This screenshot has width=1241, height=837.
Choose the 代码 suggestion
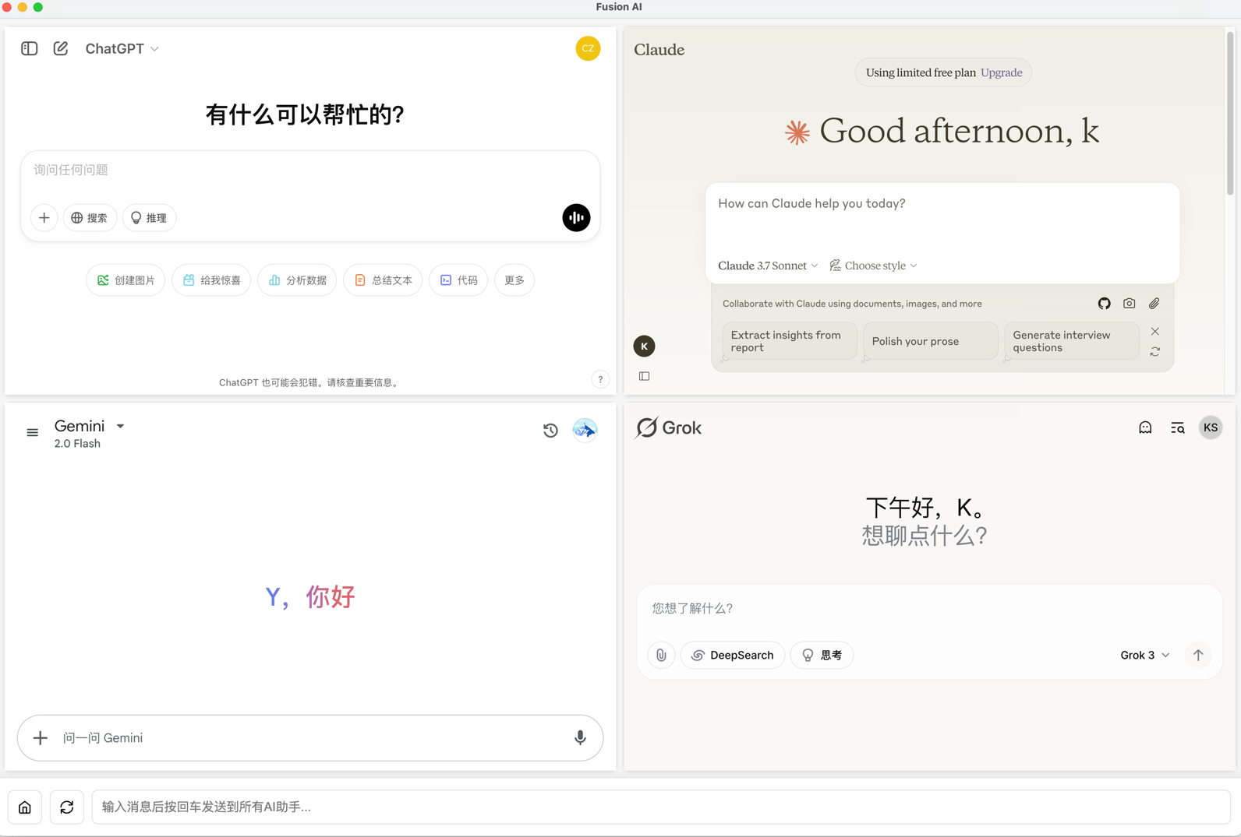coord(458,280)
